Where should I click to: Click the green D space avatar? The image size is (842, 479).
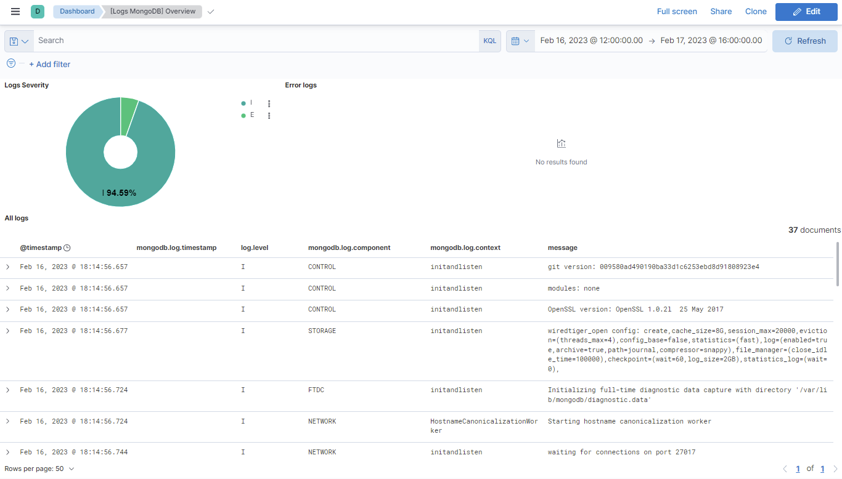point(38,11)
